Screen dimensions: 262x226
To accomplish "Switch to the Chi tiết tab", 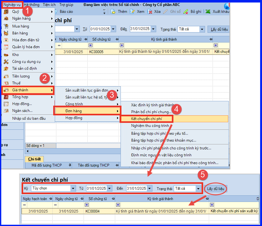I will coord(34,159).
